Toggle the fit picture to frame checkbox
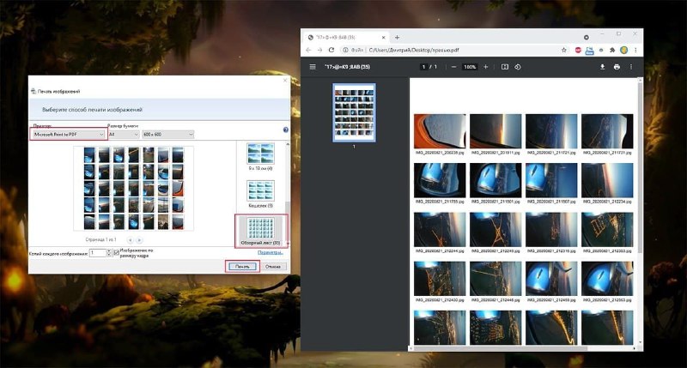 pyautogui.click(x=116, y=253)
